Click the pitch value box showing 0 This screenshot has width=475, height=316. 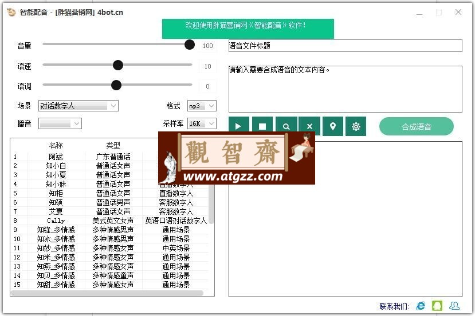click(208, 86)
